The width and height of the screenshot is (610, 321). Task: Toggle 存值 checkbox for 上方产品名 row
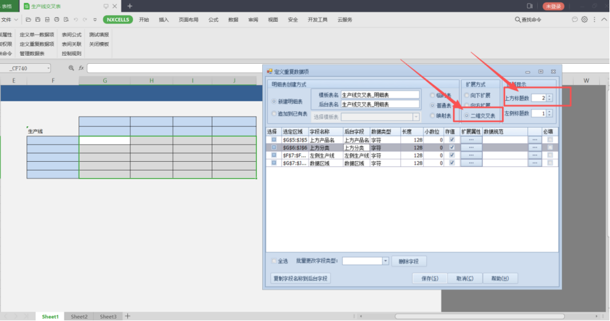pyautogui.click(x=451, y=140)
